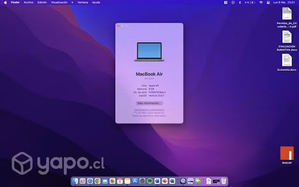Open the Certificación reglamentaria link
The height and width of the screenshot is (187, 299).
149,110
